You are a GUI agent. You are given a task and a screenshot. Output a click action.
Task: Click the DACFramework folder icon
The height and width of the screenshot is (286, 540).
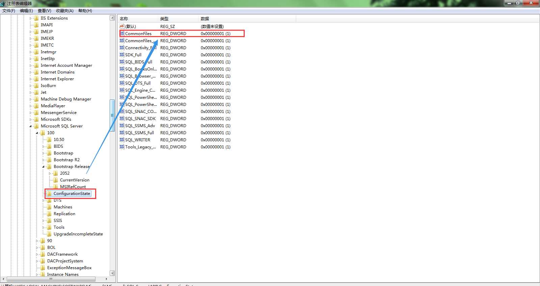pyautogui.click(x=43, y=254)
